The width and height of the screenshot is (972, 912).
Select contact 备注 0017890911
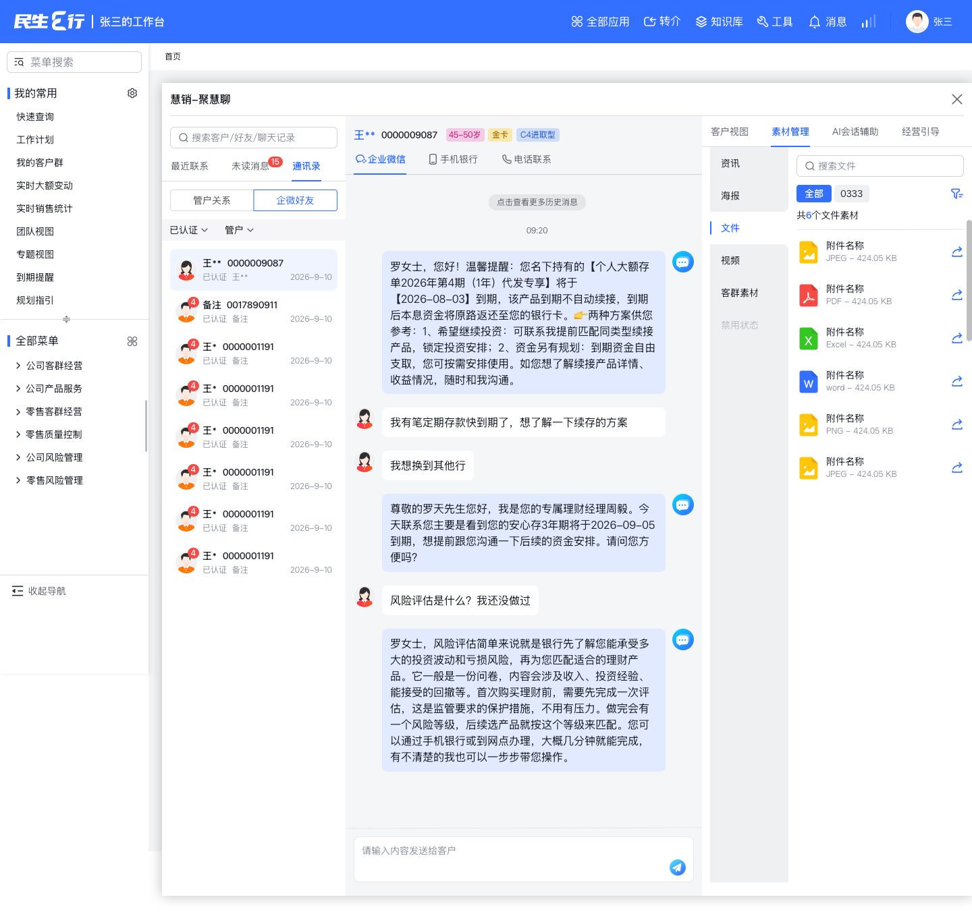coord(254,312)
